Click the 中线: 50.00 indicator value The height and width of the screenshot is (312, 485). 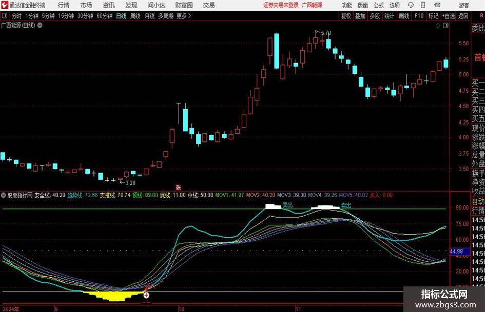pos(201,195)
